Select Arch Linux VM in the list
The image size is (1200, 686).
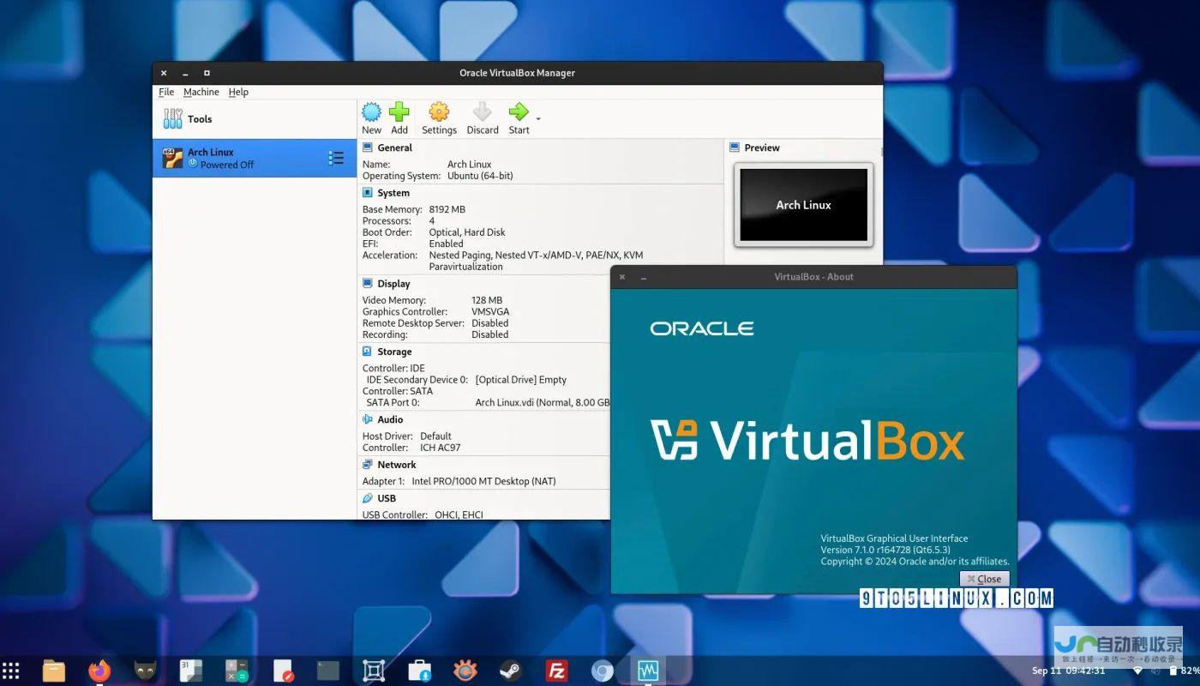pyautogui.click(x=255, y=158)
